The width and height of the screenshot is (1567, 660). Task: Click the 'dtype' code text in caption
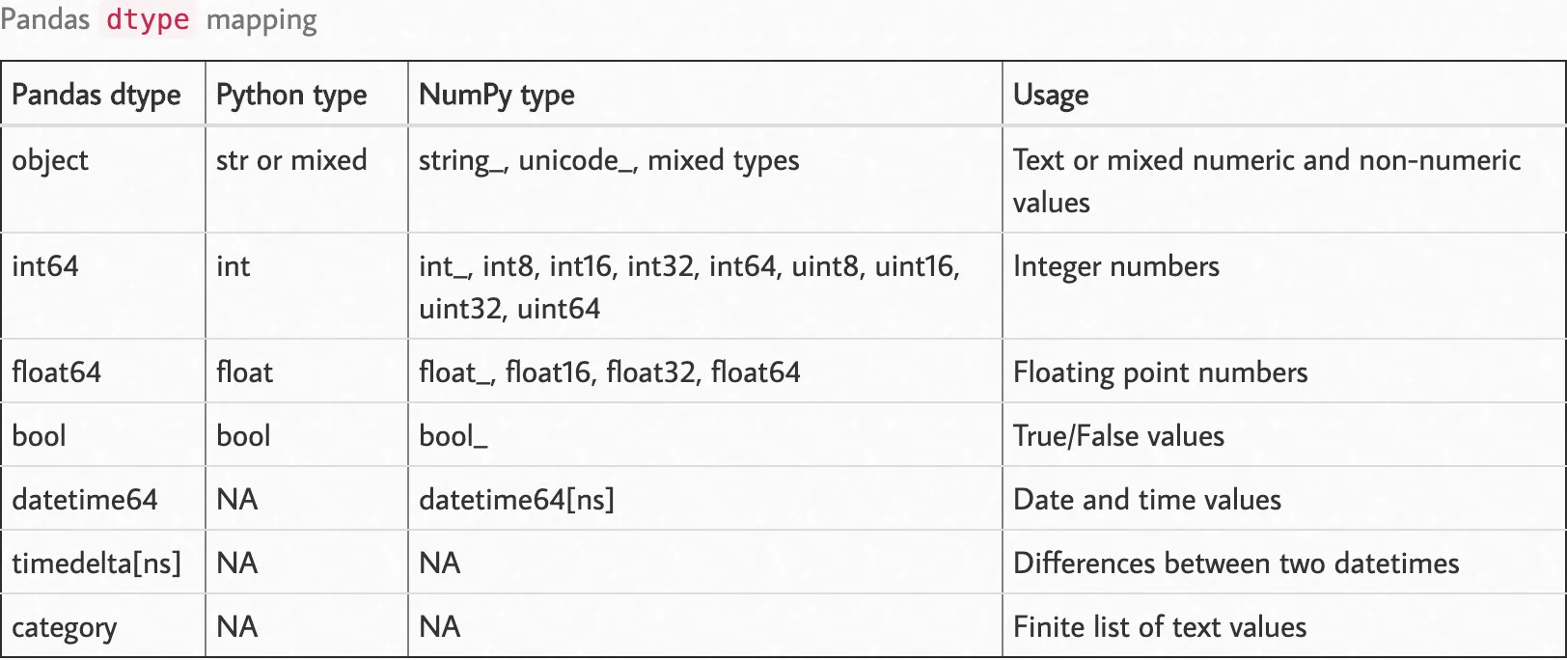coord(148,20)
